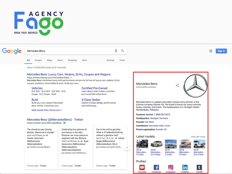Click the Twitter bird icon beside URL

pyautogui.click(x=64, y=123)
